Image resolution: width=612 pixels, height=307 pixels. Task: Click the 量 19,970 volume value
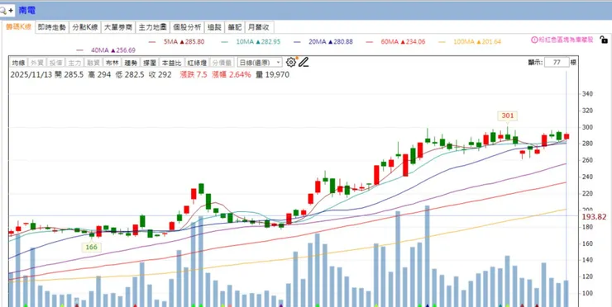[x=273, y=75]
